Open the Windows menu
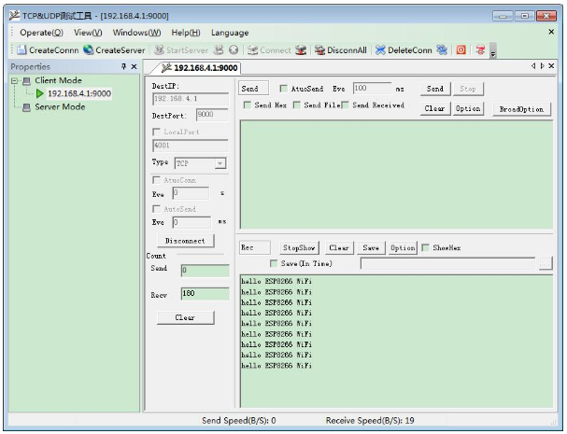The image size is (567, 434). pos(136,33)
